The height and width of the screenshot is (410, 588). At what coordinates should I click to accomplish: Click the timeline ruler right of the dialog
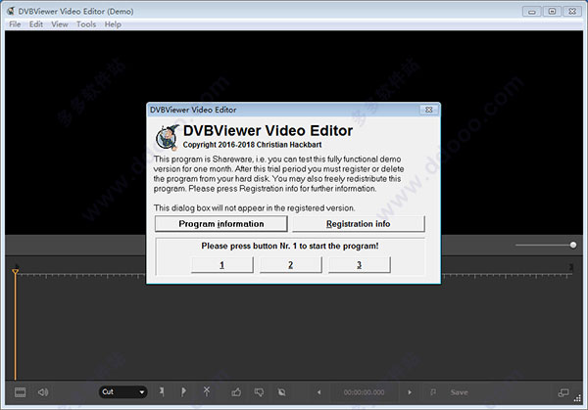[x=507, y=276]
